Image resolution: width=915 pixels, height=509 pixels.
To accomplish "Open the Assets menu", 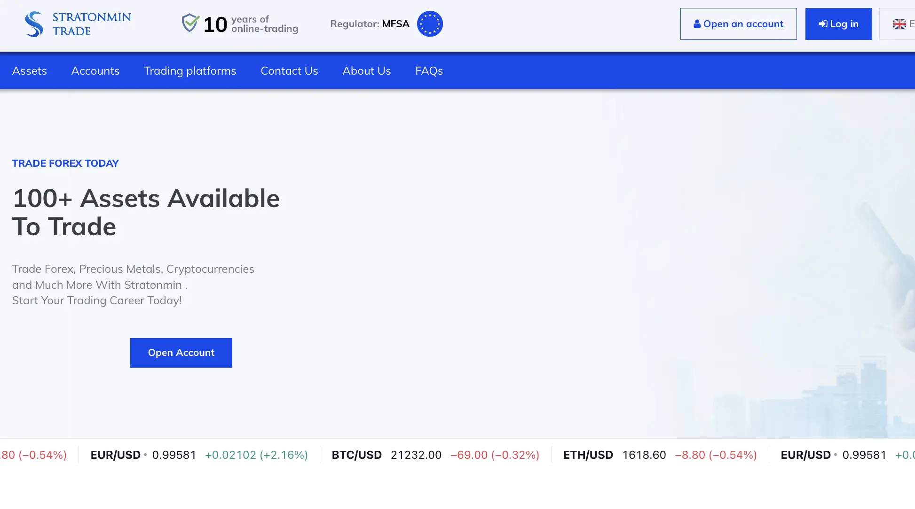I will [x=30, y=71].
